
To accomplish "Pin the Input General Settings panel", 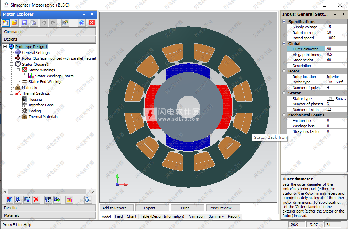I will tap(343, 14).
